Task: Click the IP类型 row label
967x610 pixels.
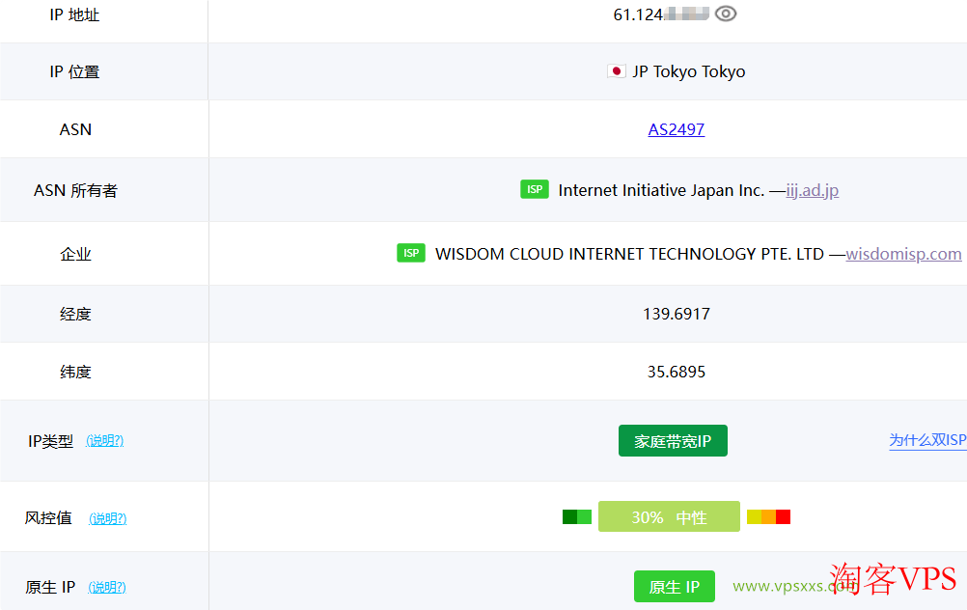Action: coord(50,441)
